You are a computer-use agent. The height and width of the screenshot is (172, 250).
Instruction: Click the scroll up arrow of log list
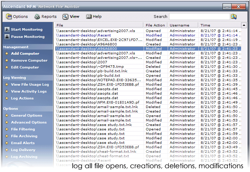coord(244,25)
